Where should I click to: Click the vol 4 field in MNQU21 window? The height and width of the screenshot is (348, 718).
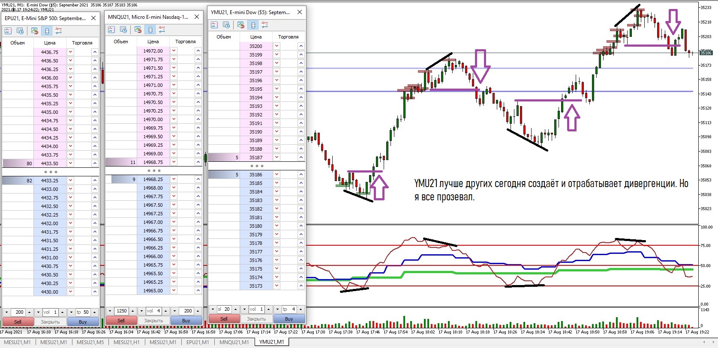pyautogui.click(x=153, y=311)
